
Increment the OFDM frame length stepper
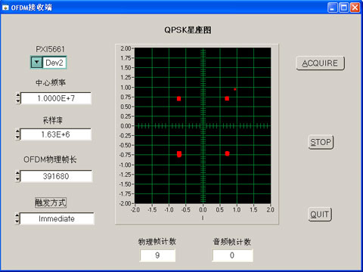click(x=17, y=173)
